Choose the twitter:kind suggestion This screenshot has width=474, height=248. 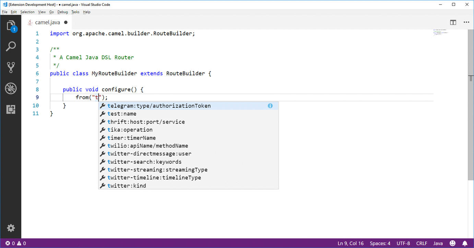point(188,186)
